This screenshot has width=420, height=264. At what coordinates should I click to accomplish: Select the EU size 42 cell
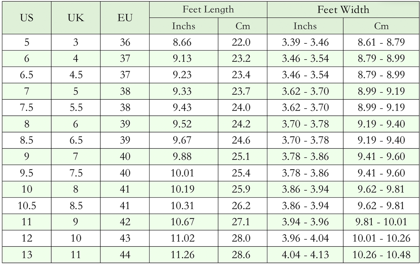pyautogui.click(x=125, y=222)
